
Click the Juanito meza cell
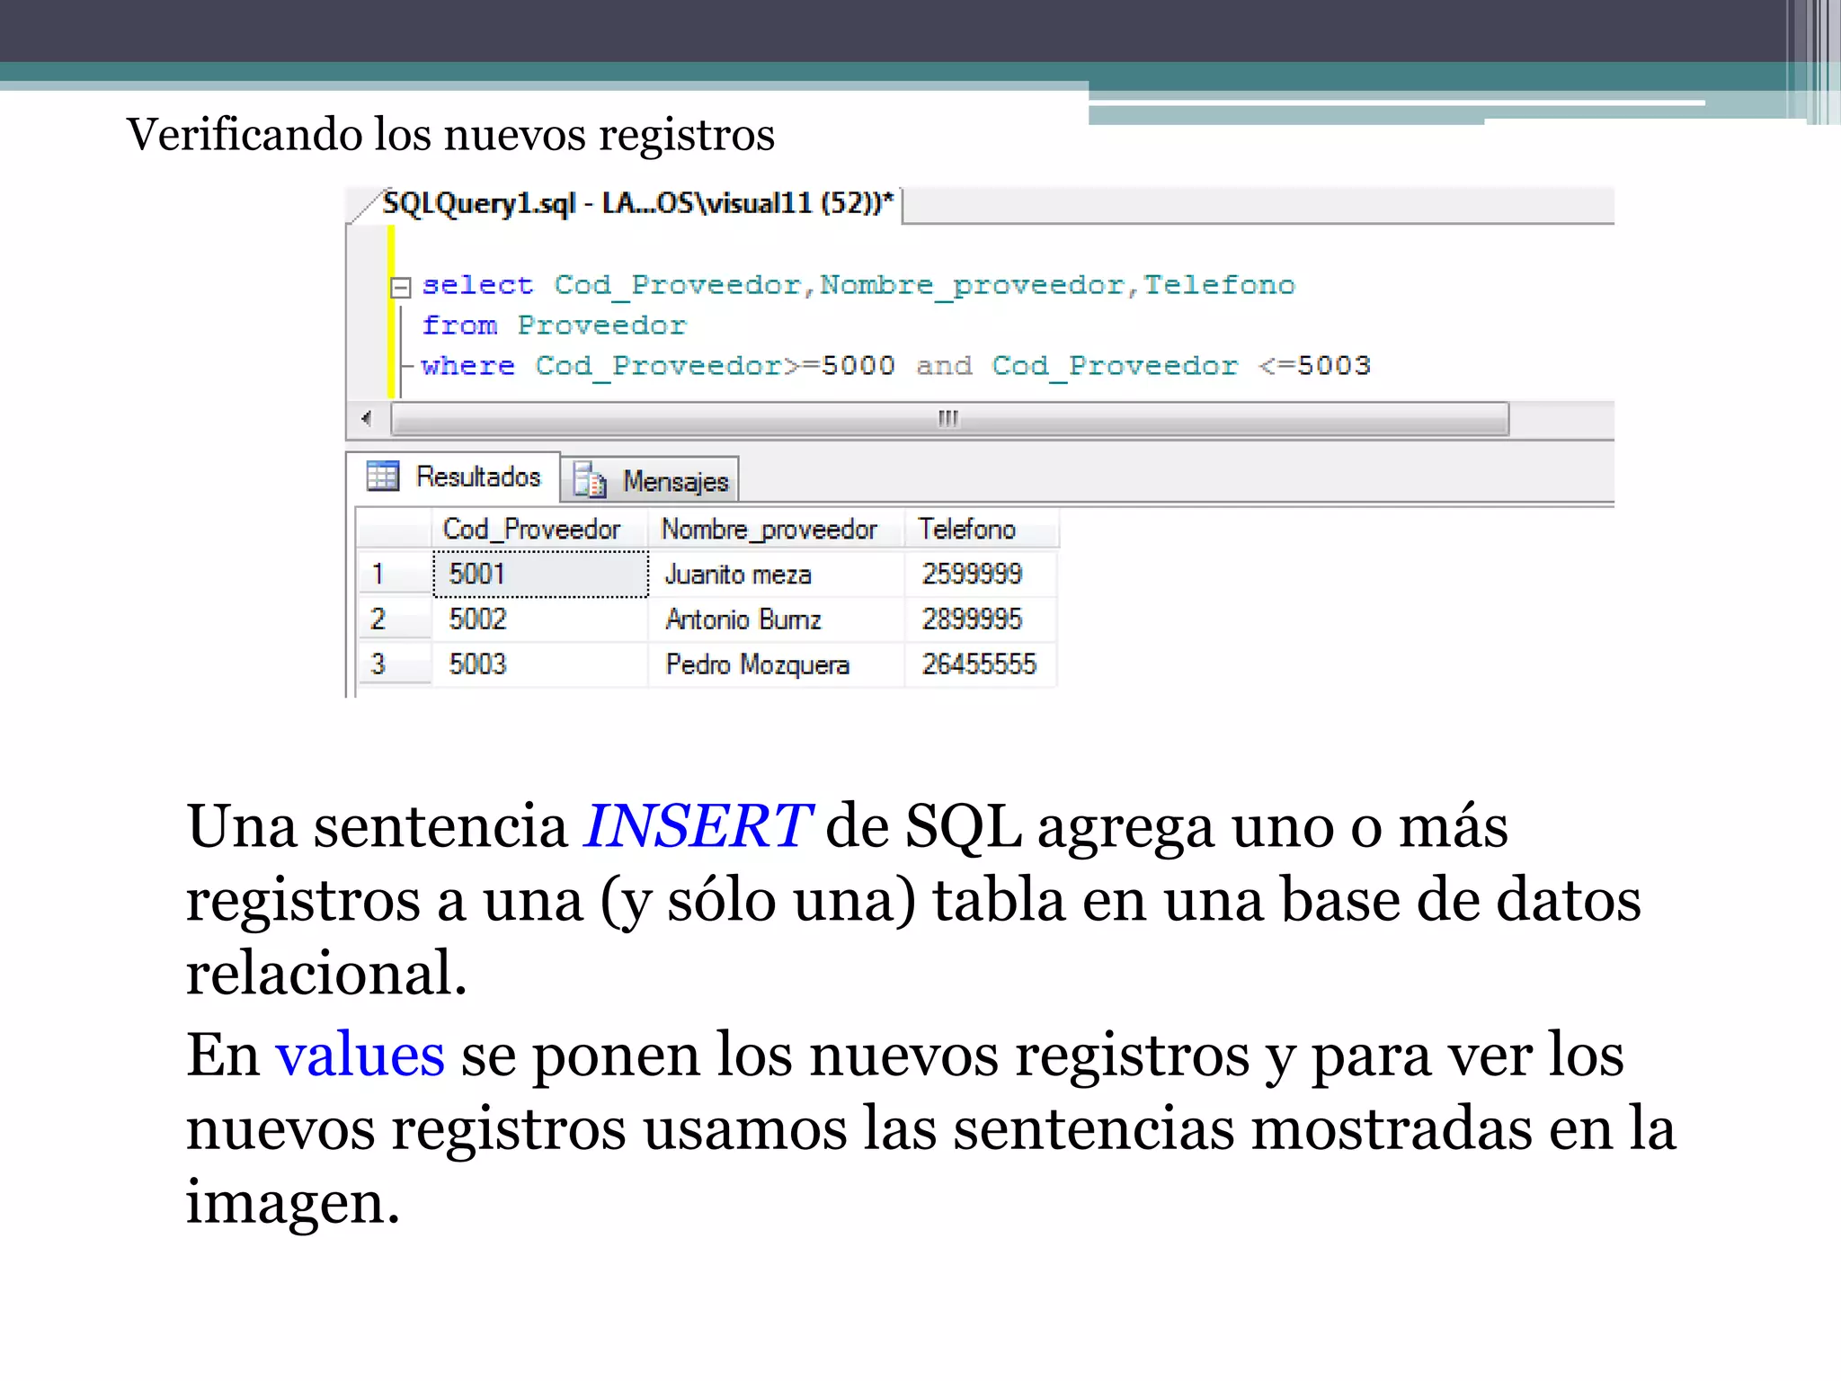point(776,574)
